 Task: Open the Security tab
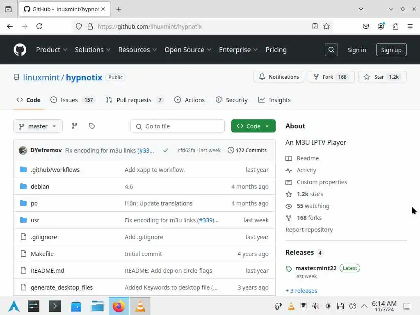coord(231,100)
